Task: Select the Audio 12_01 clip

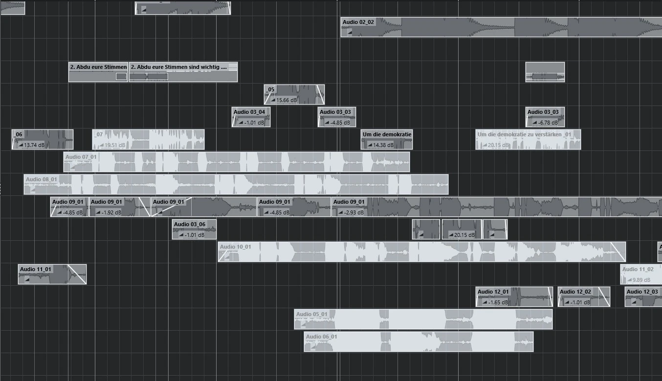Action: pyautogui.click(x=514, y=297)
